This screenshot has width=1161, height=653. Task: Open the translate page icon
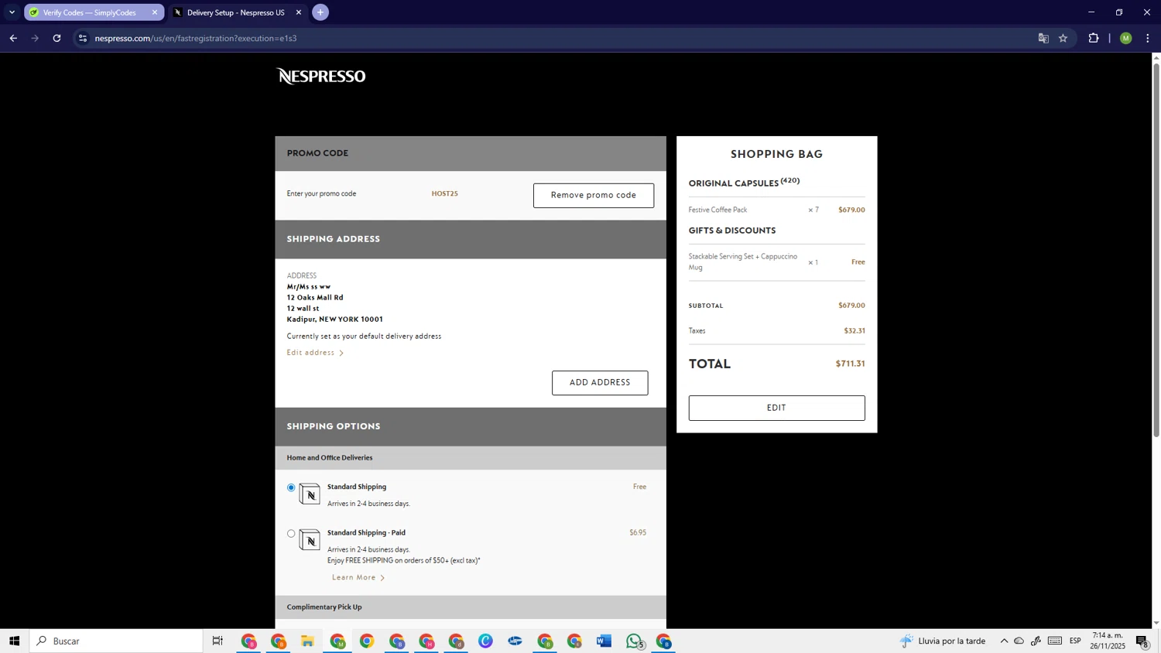[x=1043, y=38]
